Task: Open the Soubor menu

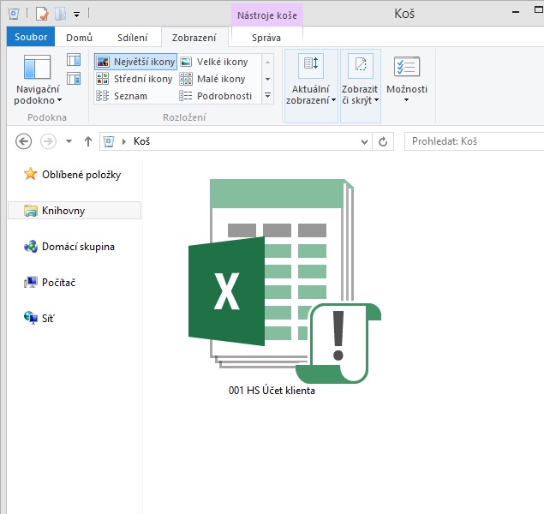Action: [x=31, y=37]
